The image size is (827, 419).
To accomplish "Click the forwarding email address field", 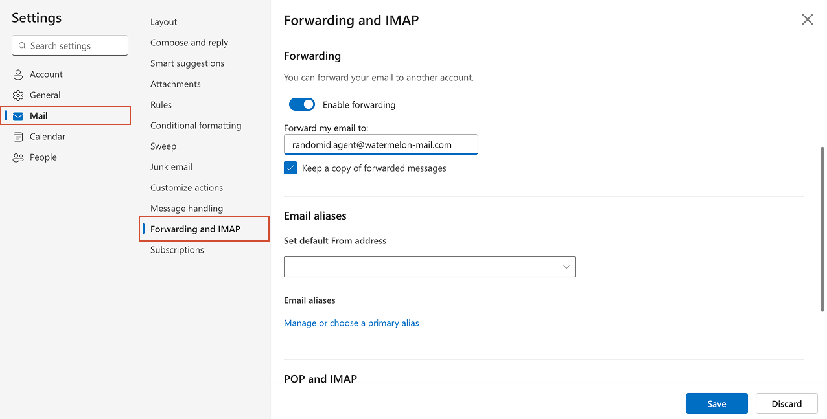I will coord(380,144).
